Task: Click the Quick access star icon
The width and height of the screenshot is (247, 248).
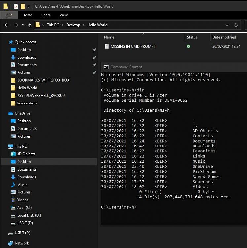Action: [x=11, y=42]
